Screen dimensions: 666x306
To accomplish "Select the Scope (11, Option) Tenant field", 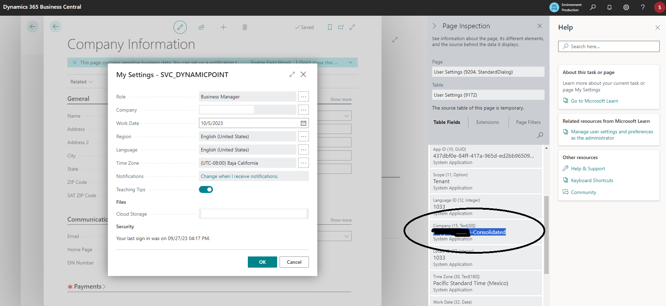I will tap(486, 181).
